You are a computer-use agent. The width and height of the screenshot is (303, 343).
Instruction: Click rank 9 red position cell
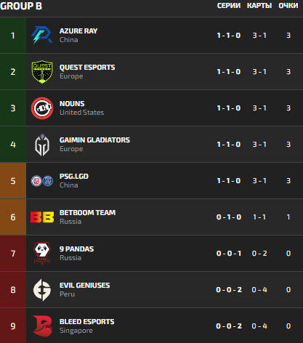click(x=13, y=326)
